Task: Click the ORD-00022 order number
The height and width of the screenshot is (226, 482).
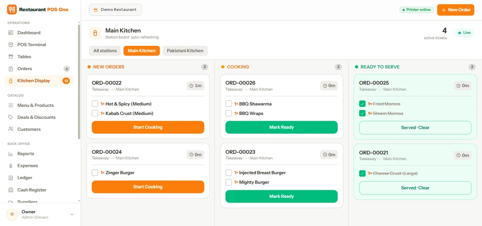Action: coord(106,83)
